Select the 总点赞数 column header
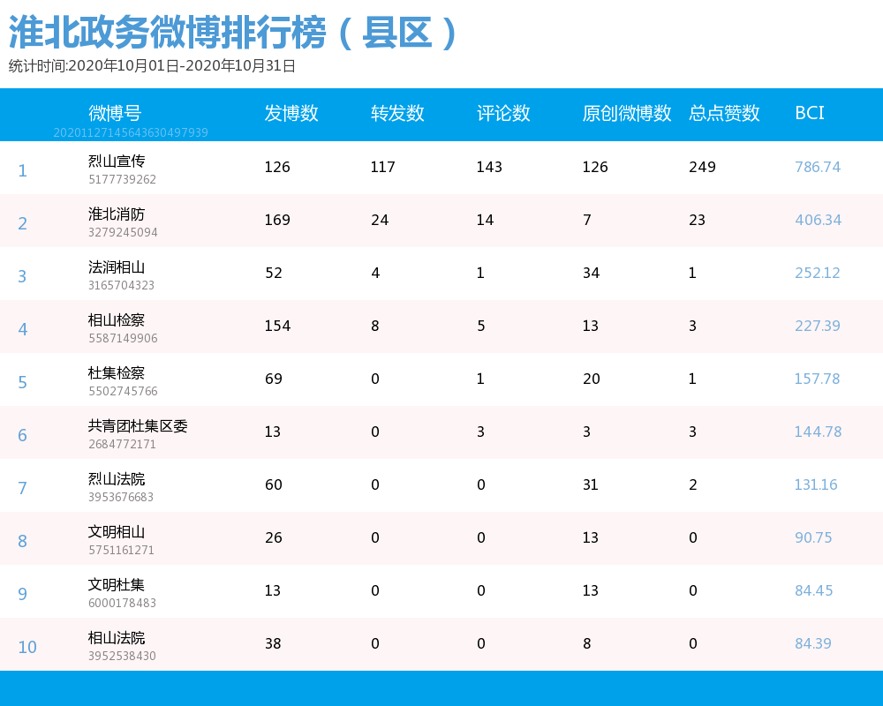883x706 pixels. pos(724,113)
